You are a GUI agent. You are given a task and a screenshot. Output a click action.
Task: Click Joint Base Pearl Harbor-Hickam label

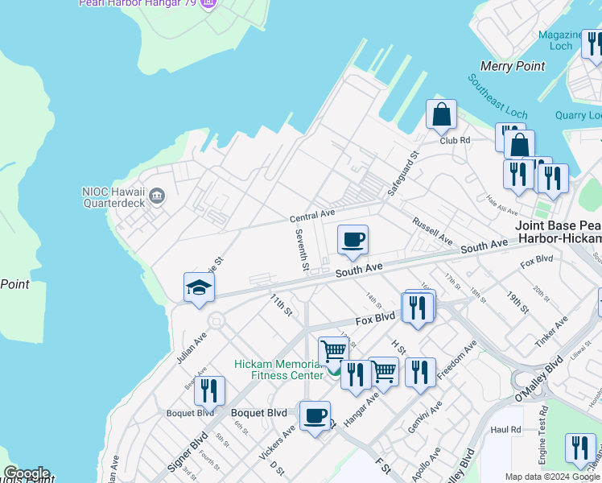click(x=559, y=232)
